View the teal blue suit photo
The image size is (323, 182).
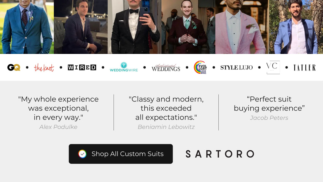tap(27, 27)
